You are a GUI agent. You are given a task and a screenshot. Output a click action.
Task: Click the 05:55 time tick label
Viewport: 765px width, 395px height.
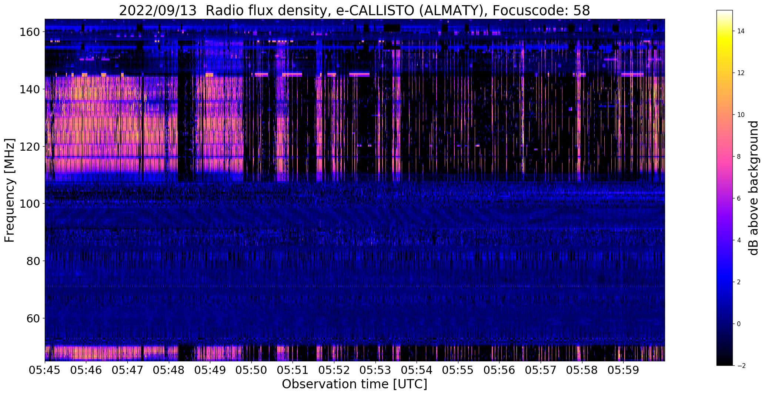click(x=458, y=370)
